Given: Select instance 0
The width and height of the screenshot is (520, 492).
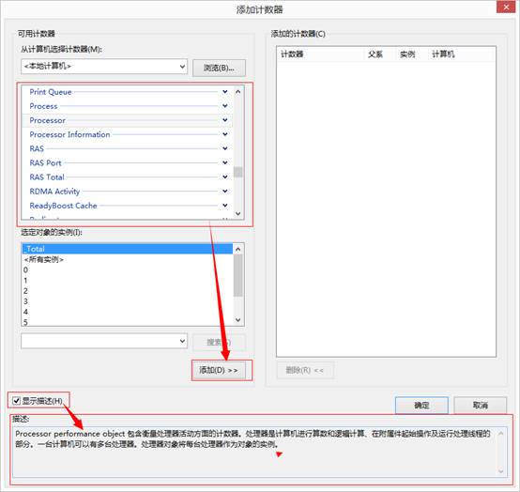Looking at the screenshot, I should [128, 270].
